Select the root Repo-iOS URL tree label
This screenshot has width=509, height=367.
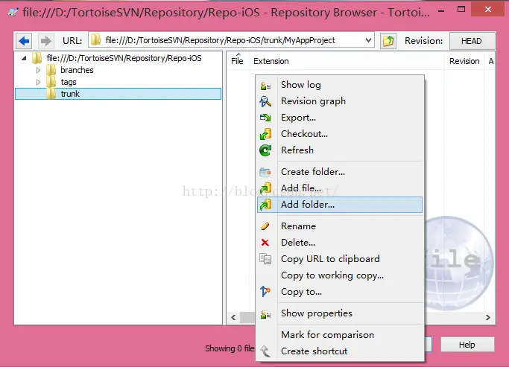[124, 58]
